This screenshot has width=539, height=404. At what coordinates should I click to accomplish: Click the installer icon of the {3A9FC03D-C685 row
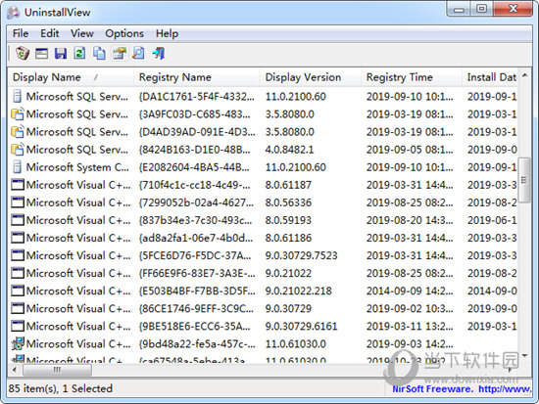(x=18, y=113)
